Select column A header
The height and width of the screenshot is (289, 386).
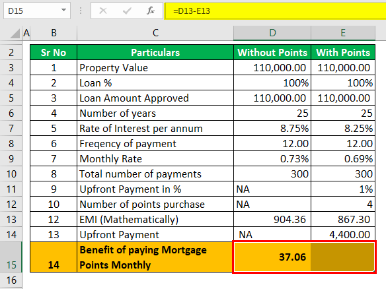click(26, 33)
